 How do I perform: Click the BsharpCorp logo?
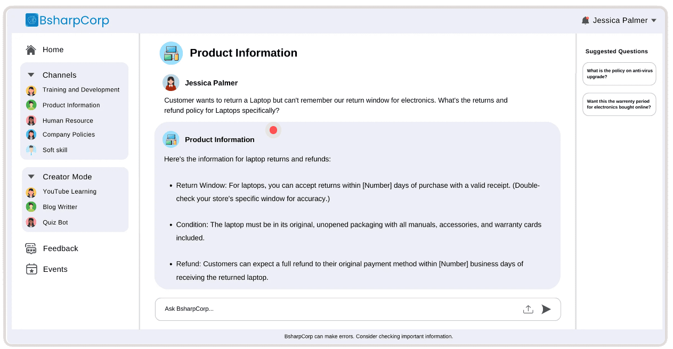[67, 20]
